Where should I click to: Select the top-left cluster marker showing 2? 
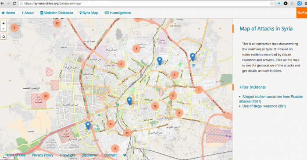point(14,28)
